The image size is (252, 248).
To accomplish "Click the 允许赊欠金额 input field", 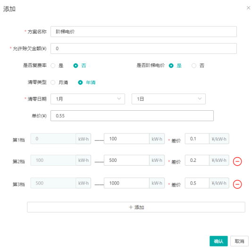I will coord(143,48).
